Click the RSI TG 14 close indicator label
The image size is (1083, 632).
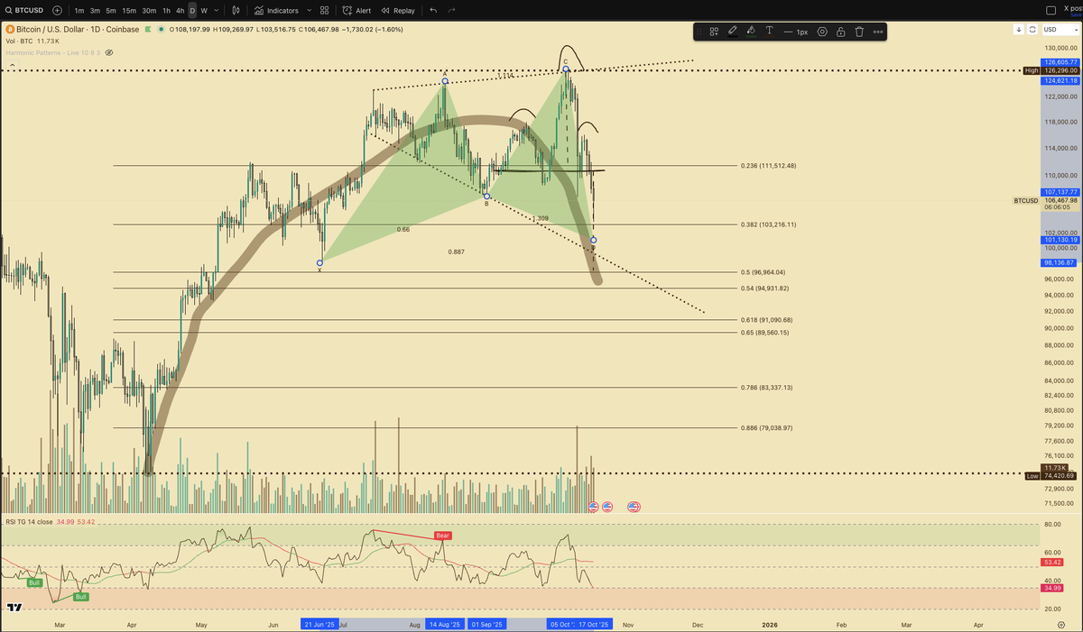[x=29, y=522]
